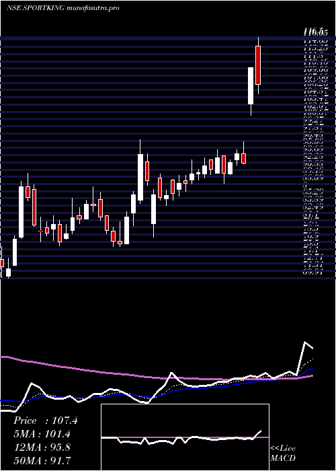The height and width of the screenshot is (471, 336).
Task: Click the MACD inset chart box
Action: [x=185, y=437]
